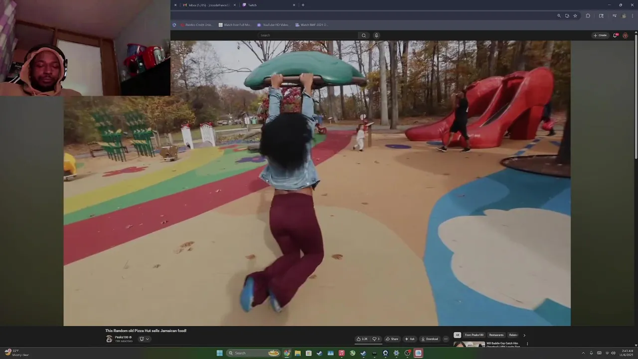The height and width of the screenshot is (359, 638).
Task: Open YouTube notifications bell
Action: [616, 35]
